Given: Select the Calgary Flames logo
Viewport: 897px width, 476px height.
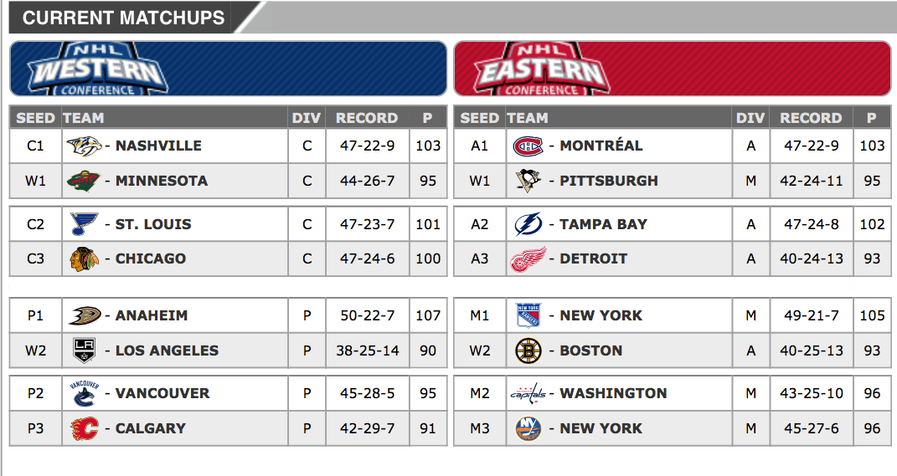Looking at the screenshot, I should click(x=85, y=429).
